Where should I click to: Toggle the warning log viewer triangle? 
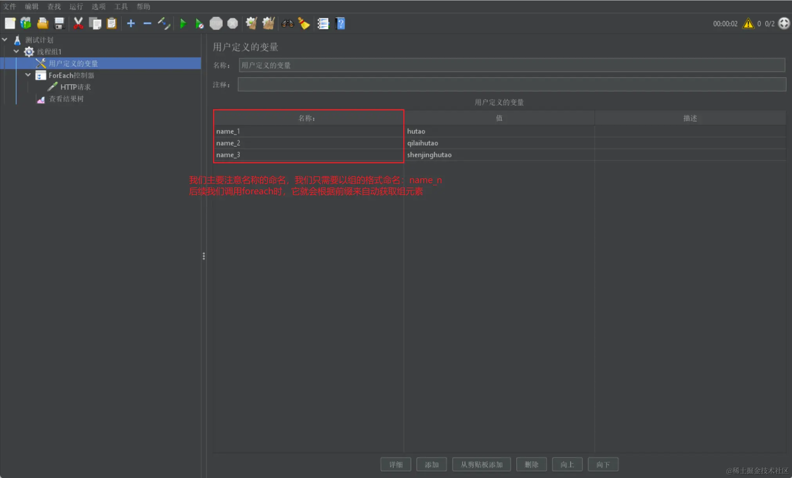point(748,23)
